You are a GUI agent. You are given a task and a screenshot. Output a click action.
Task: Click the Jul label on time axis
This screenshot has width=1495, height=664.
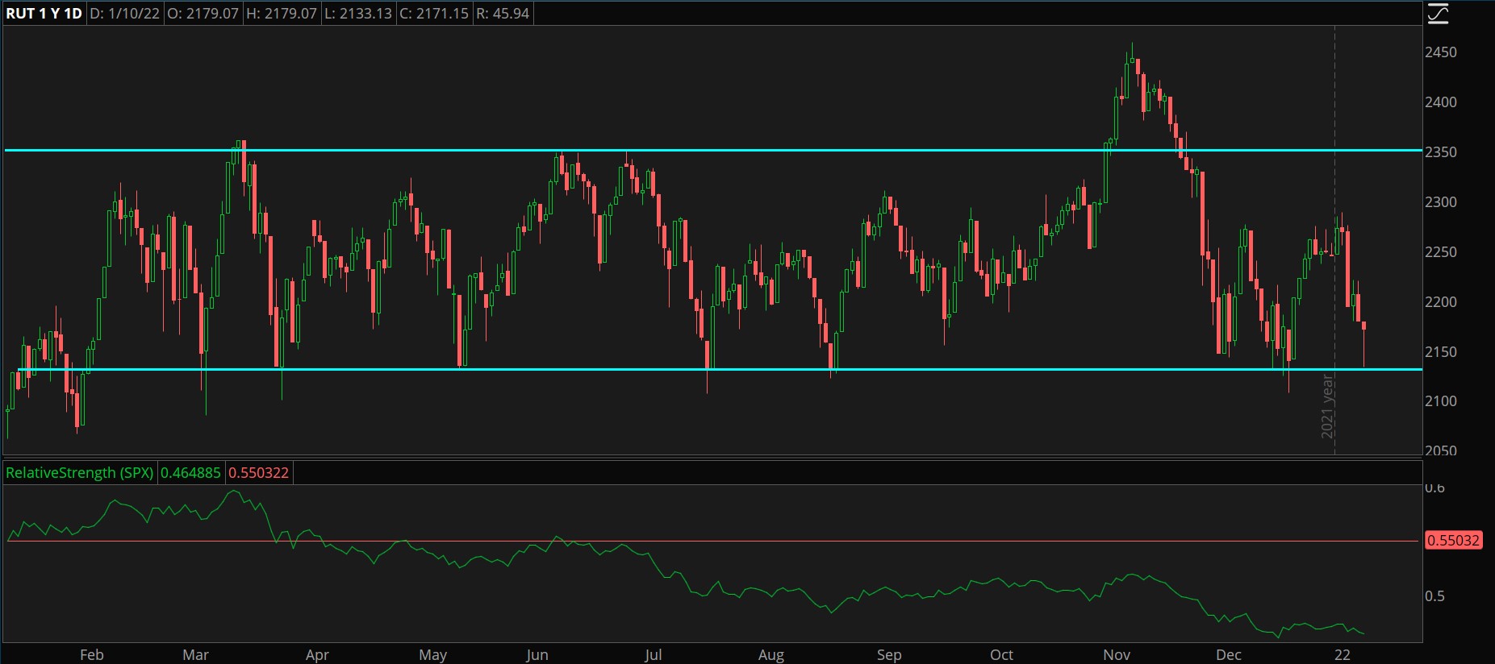(x=654, y=655)
